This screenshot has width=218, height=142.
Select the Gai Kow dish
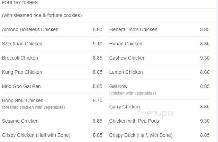tap(118, 86)
